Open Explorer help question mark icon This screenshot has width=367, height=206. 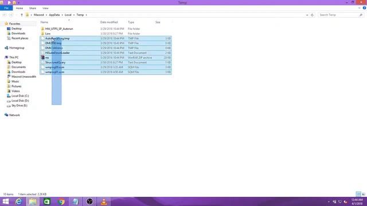[365, 8]
